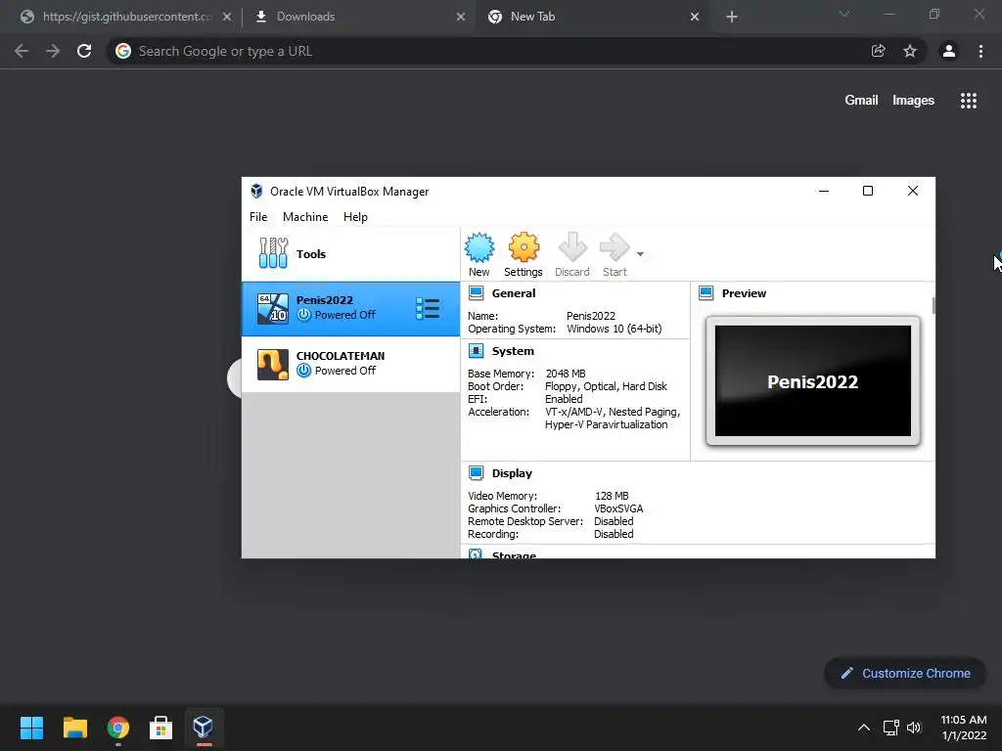Open the Windows Start menu
The height and width of the screenshot is (751, 1002).
[31, 728]
